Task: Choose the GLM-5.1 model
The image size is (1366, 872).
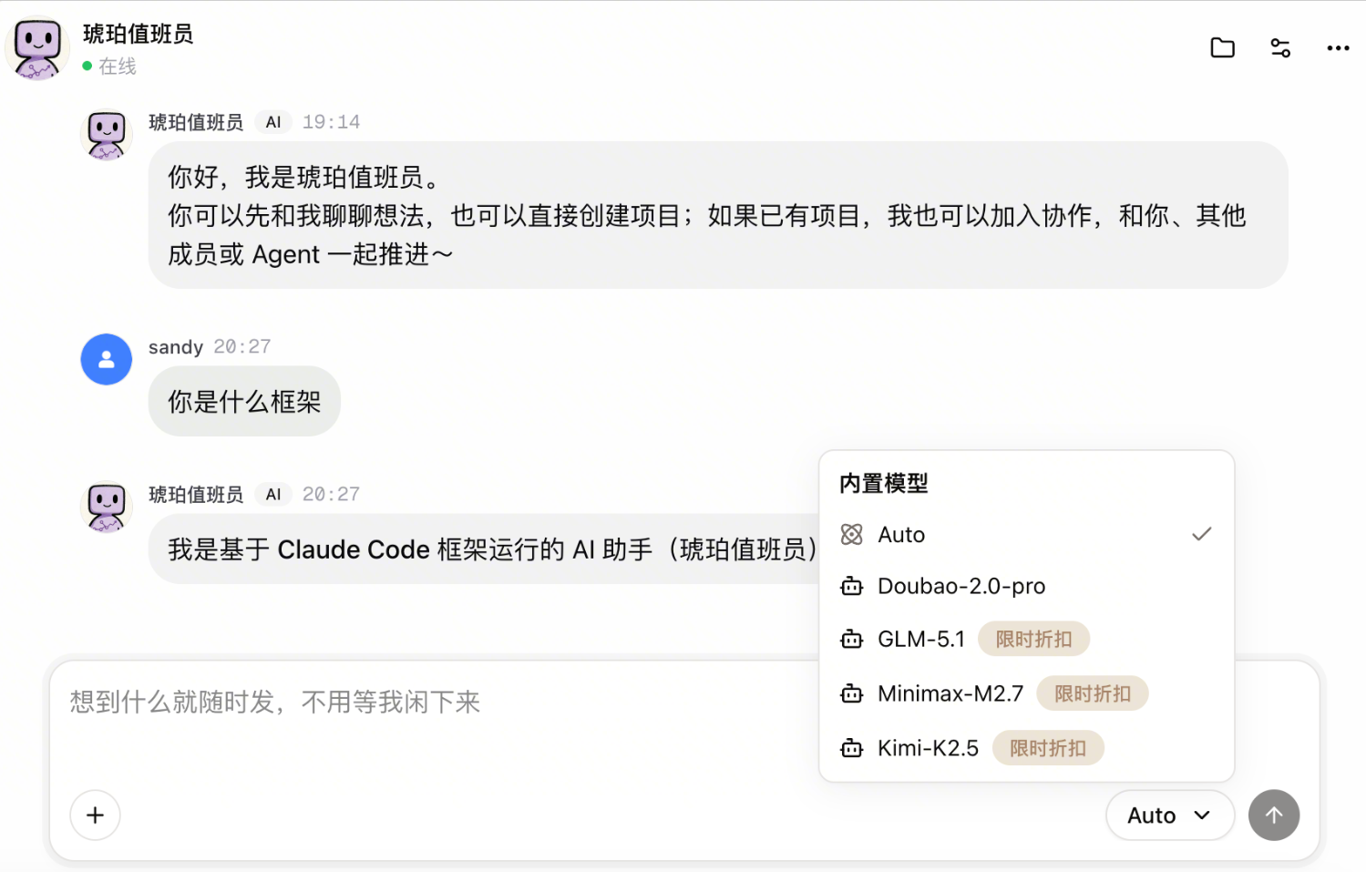Action: click(1026, 639)
